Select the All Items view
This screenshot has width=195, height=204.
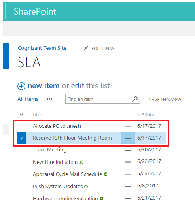tap(28, 99)
